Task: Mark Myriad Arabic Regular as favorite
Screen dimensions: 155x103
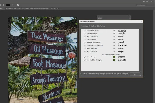Action: 84,37
